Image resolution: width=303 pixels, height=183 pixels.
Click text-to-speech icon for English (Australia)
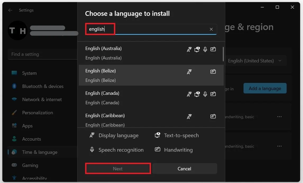(197, 49)
